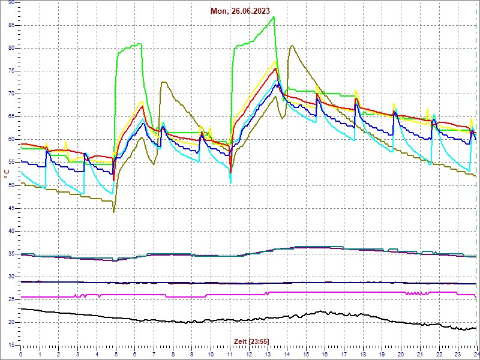This screenshot has height=360, width=480.
Task: Click hour 17 on the time axis
Action: (x=344, y=355)
